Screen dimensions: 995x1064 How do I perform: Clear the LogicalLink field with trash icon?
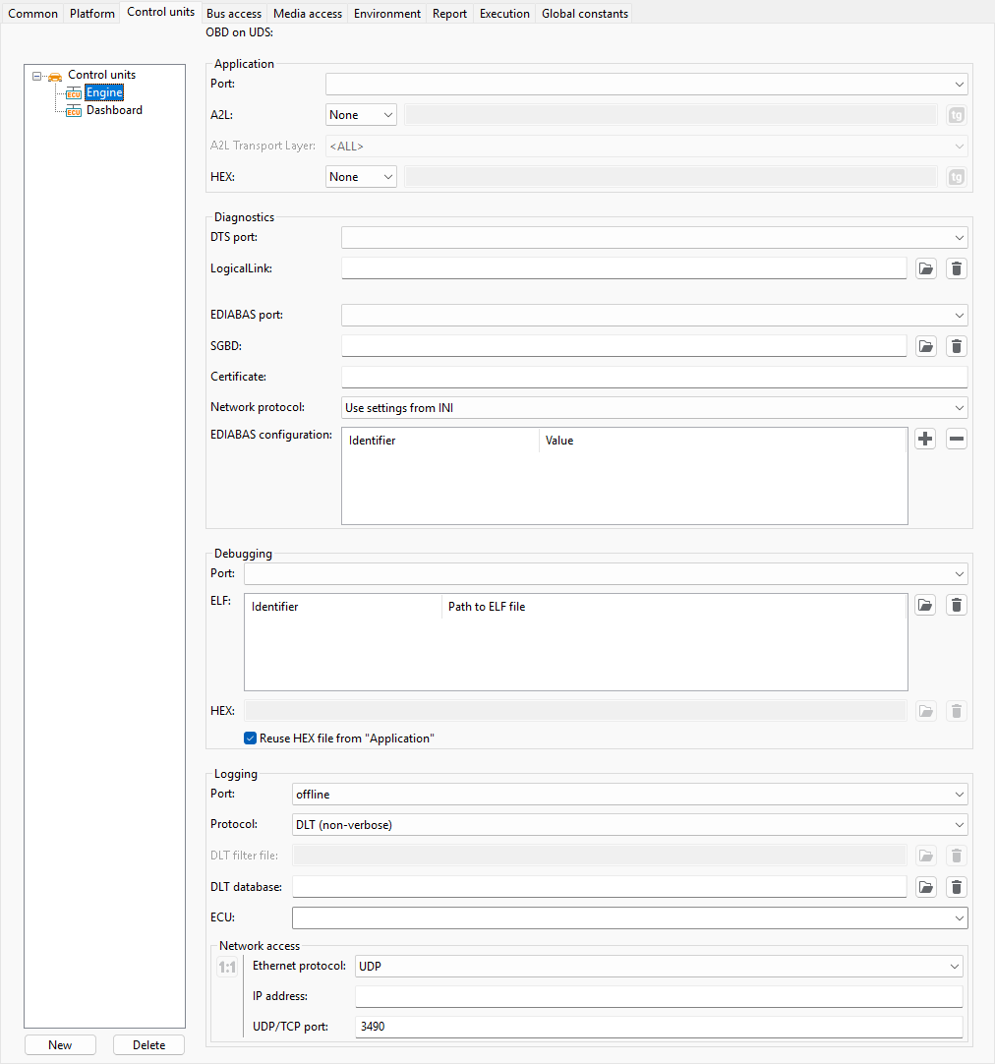(957, 268)
